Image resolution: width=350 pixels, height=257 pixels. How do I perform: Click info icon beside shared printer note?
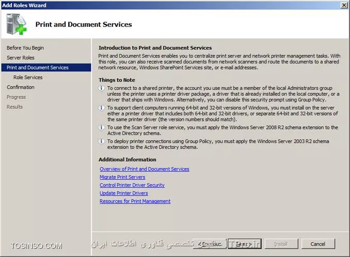tap(102, 89)
